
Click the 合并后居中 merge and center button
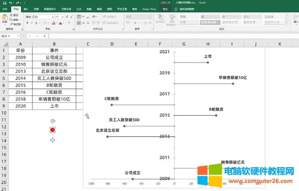pos(111,23)
